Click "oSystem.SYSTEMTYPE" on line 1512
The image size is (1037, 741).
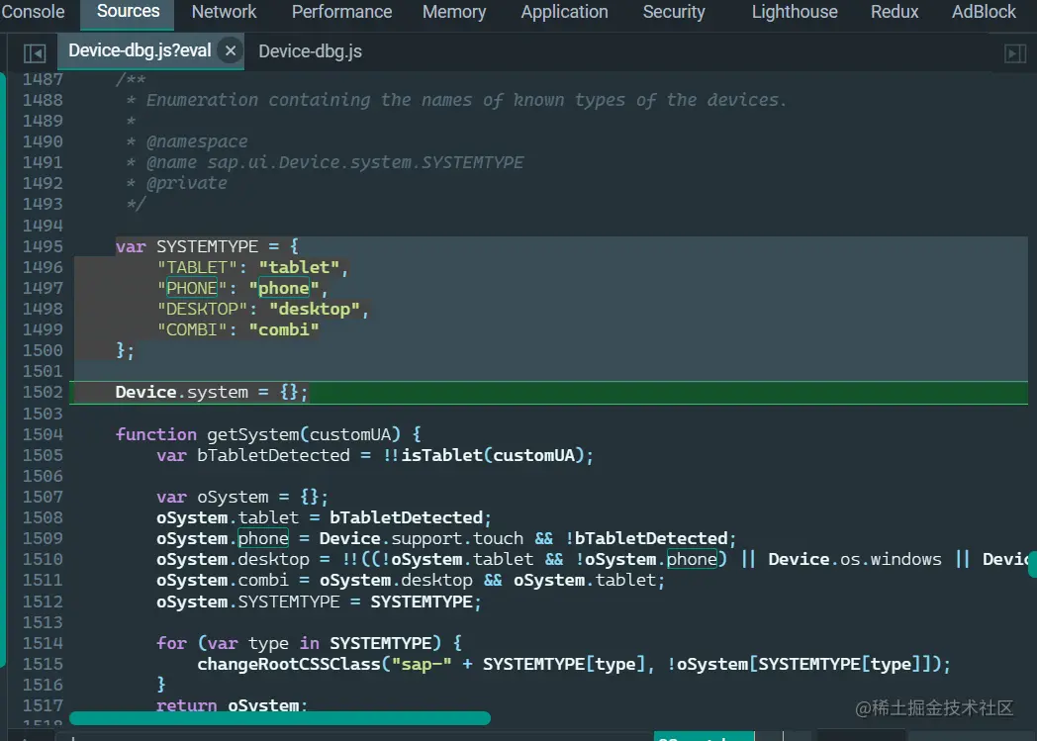click(x=248, y=602)
